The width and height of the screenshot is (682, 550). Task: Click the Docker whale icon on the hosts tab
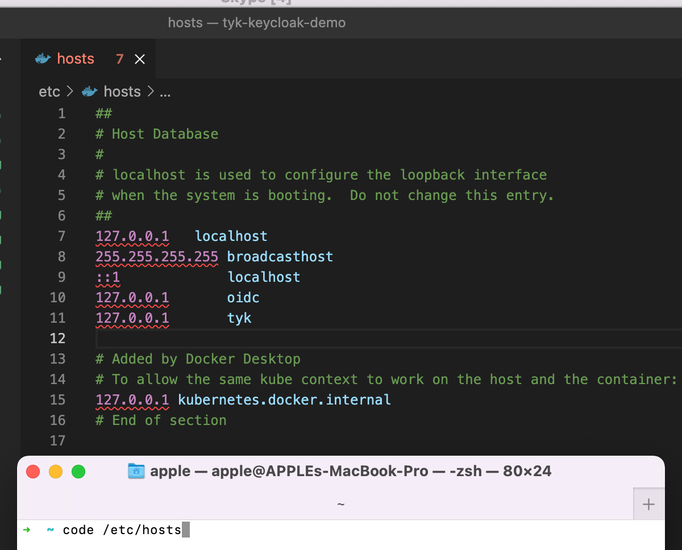43,58
